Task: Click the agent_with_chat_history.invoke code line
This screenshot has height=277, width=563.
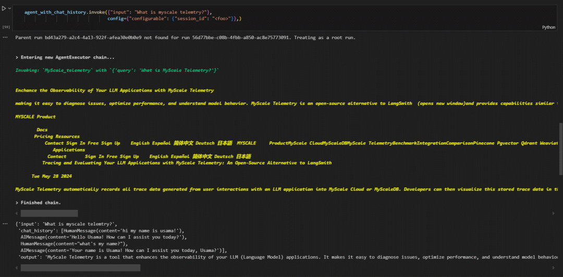Action: [117, 12]
